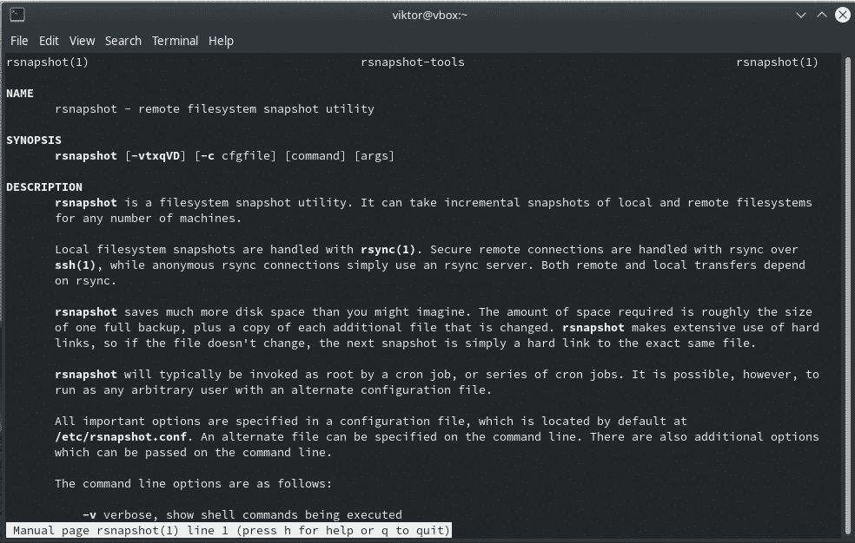Click the centered rsnapshot-tools header text
Viewport: 855px width, 543px height.
coord(413,62)
